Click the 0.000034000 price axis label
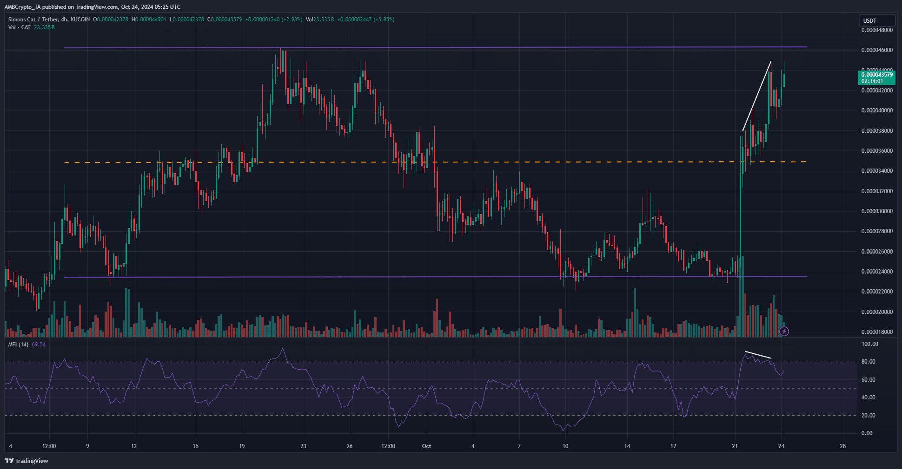Viewport: 902px width, 469px height. pos(877,171)
